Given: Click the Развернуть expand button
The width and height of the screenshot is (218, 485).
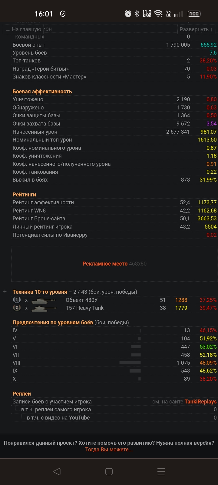Looking at the screenshot, I should coord(196,29).
